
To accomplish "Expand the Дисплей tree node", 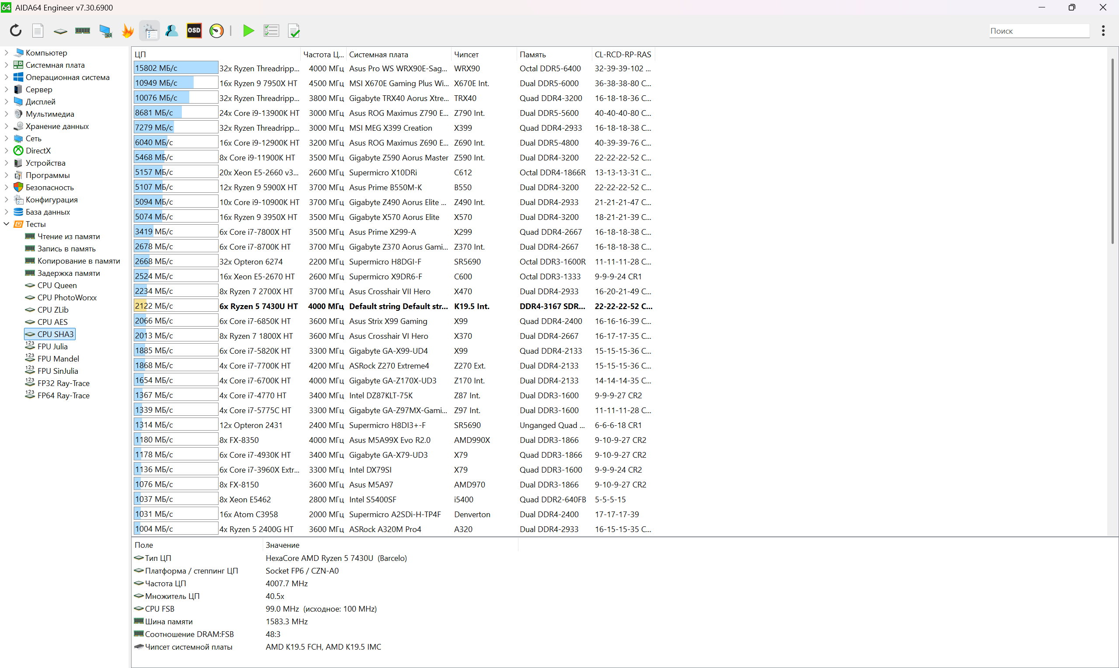I will click(x=6, y=101).
